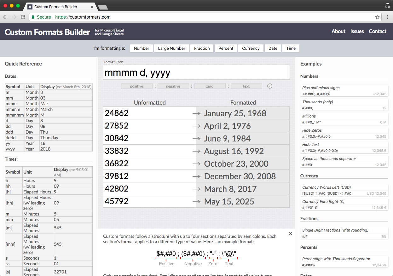
Task: Open the Issues menu item
Action: [357, 31]
